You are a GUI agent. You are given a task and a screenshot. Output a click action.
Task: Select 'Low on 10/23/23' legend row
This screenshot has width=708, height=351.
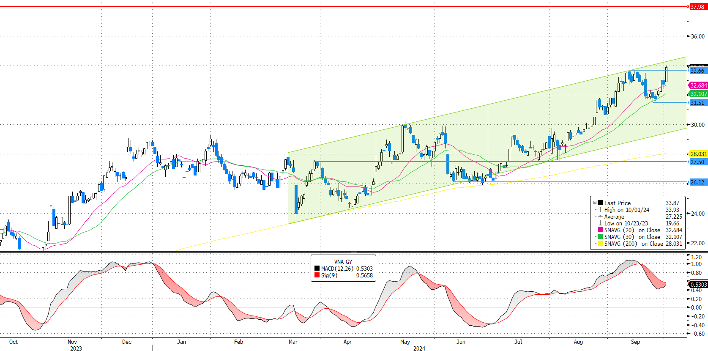[626, 223]
